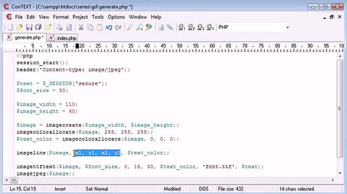Click the ConTEXT logo in menu bar
This screenshot has width=347, height=194.
9,17
